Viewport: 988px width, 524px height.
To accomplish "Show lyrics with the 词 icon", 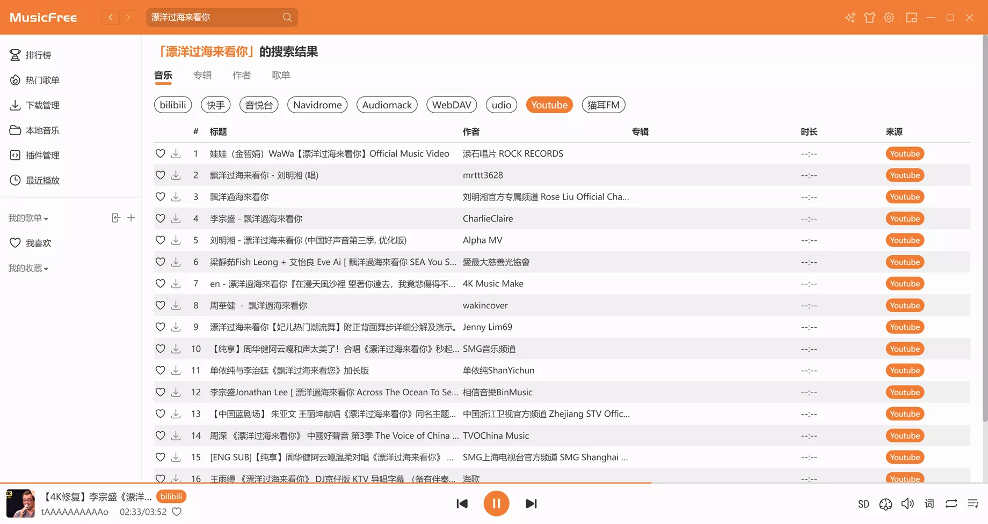I will (928, 504).
